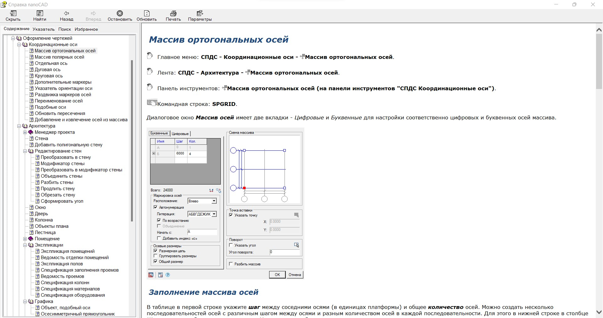Collapse the Оформление чертежей tree node
Viewport: 603px width, 318px height.
tap(13, 38)
